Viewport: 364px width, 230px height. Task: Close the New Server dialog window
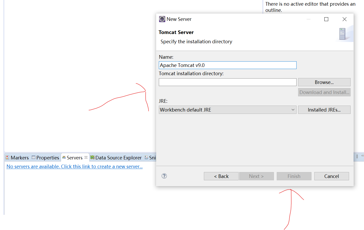(x=344, y=19)
